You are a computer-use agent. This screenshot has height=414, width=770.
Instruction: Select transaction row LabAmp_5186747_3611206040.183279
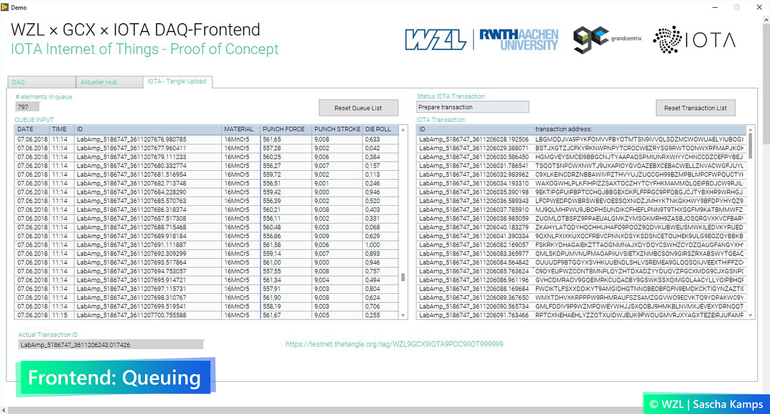[x=581, y=227]
